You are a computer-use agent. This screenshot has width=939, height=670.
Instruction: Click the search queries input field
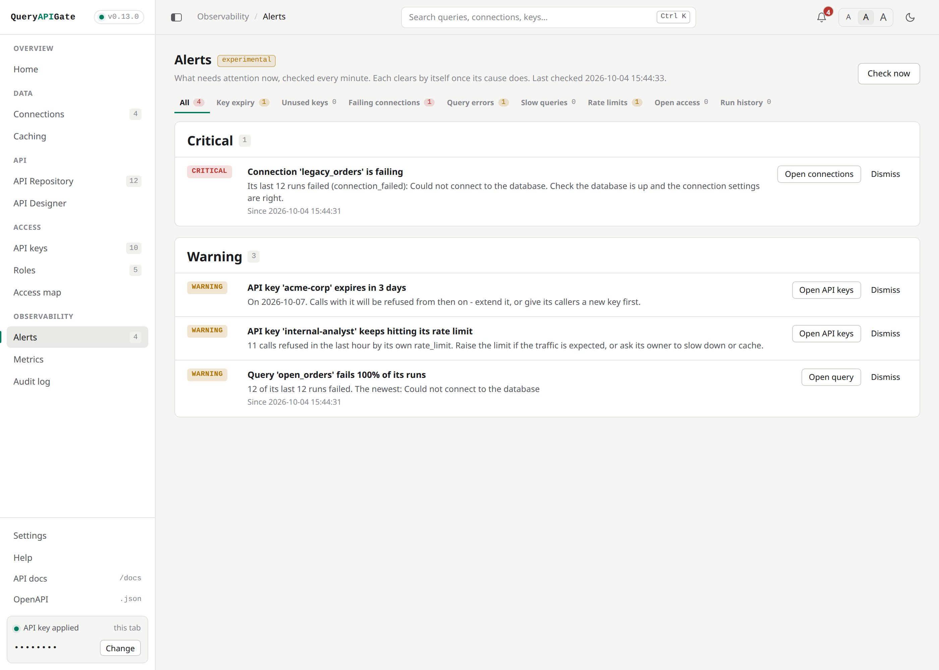point(548,17)
